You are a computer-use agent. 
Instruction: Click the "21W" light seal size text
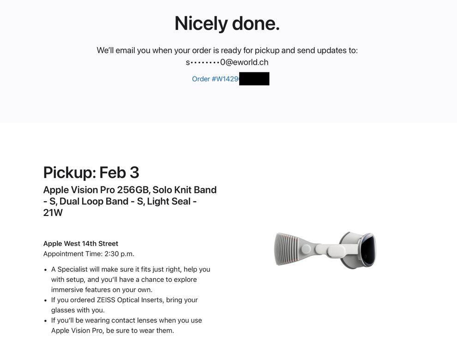tap(53, 213)
